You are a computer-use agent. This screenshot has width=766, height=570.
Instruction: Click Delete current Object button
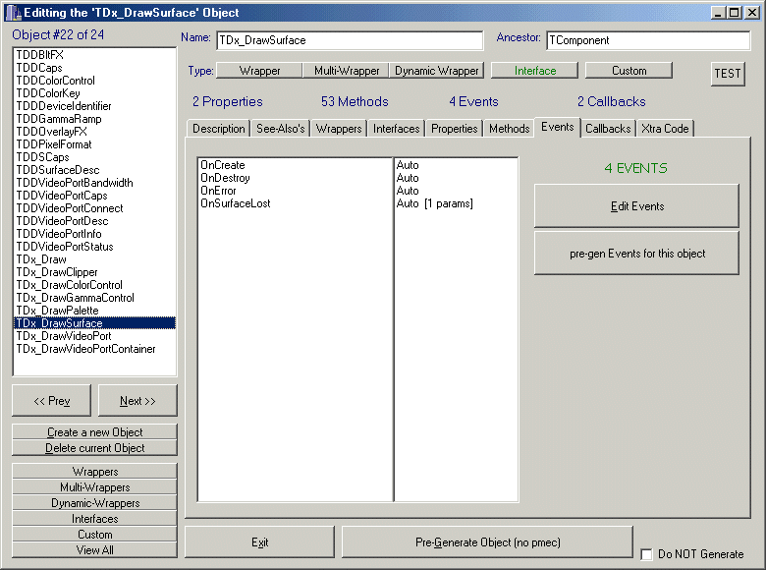tap(95, 448)
